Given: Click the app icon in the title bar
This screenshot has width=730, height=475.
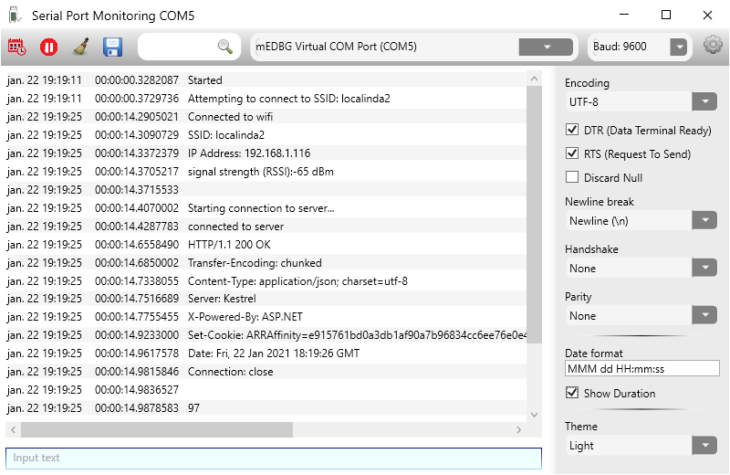Looking at the screenshot, I should click(x=13, y=16).
